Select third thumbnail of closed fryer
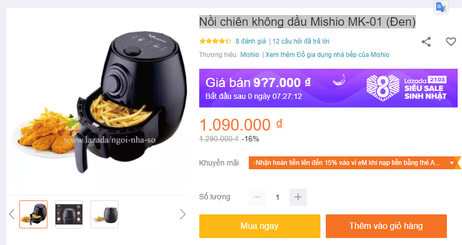 104,214
